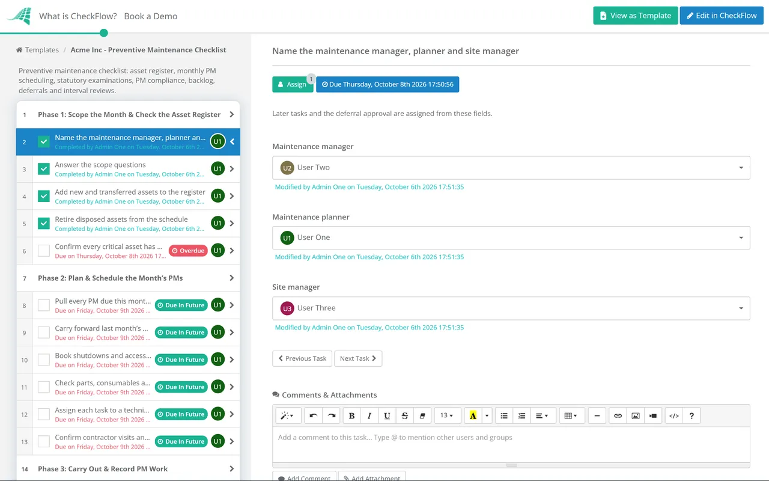Insert horizontal rule
The image size is (769, 481).
tap(597, 415)
